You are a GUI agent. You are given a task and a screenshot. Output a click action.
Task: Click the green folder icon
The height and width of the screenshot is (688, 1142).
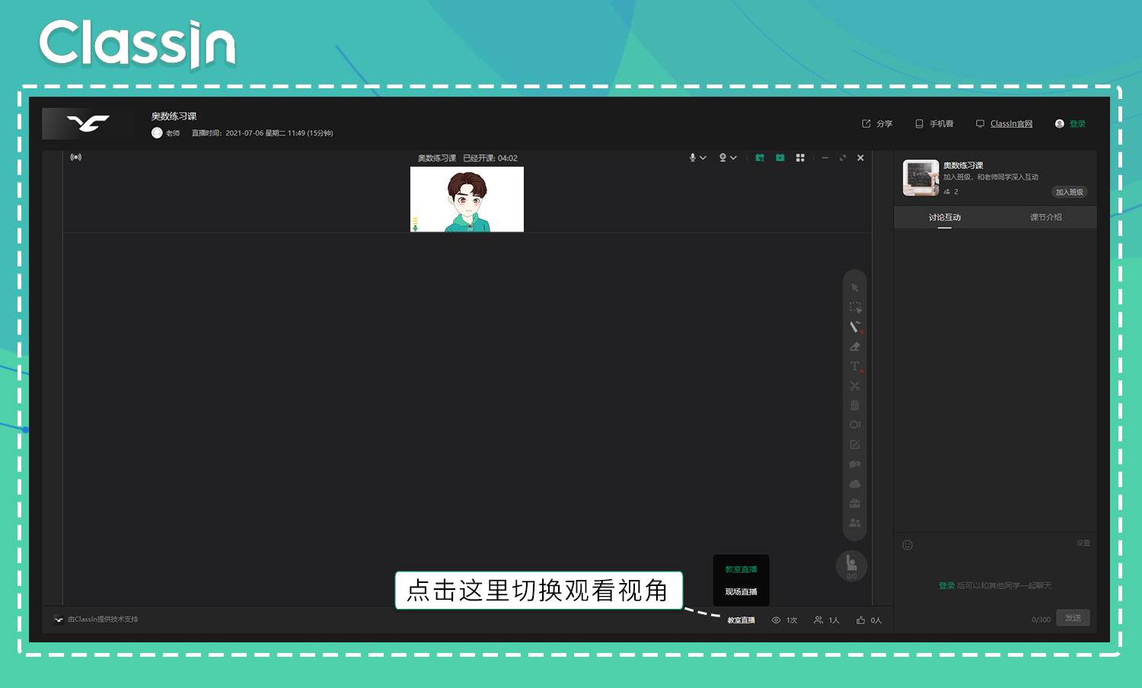[x=760, y=158]
